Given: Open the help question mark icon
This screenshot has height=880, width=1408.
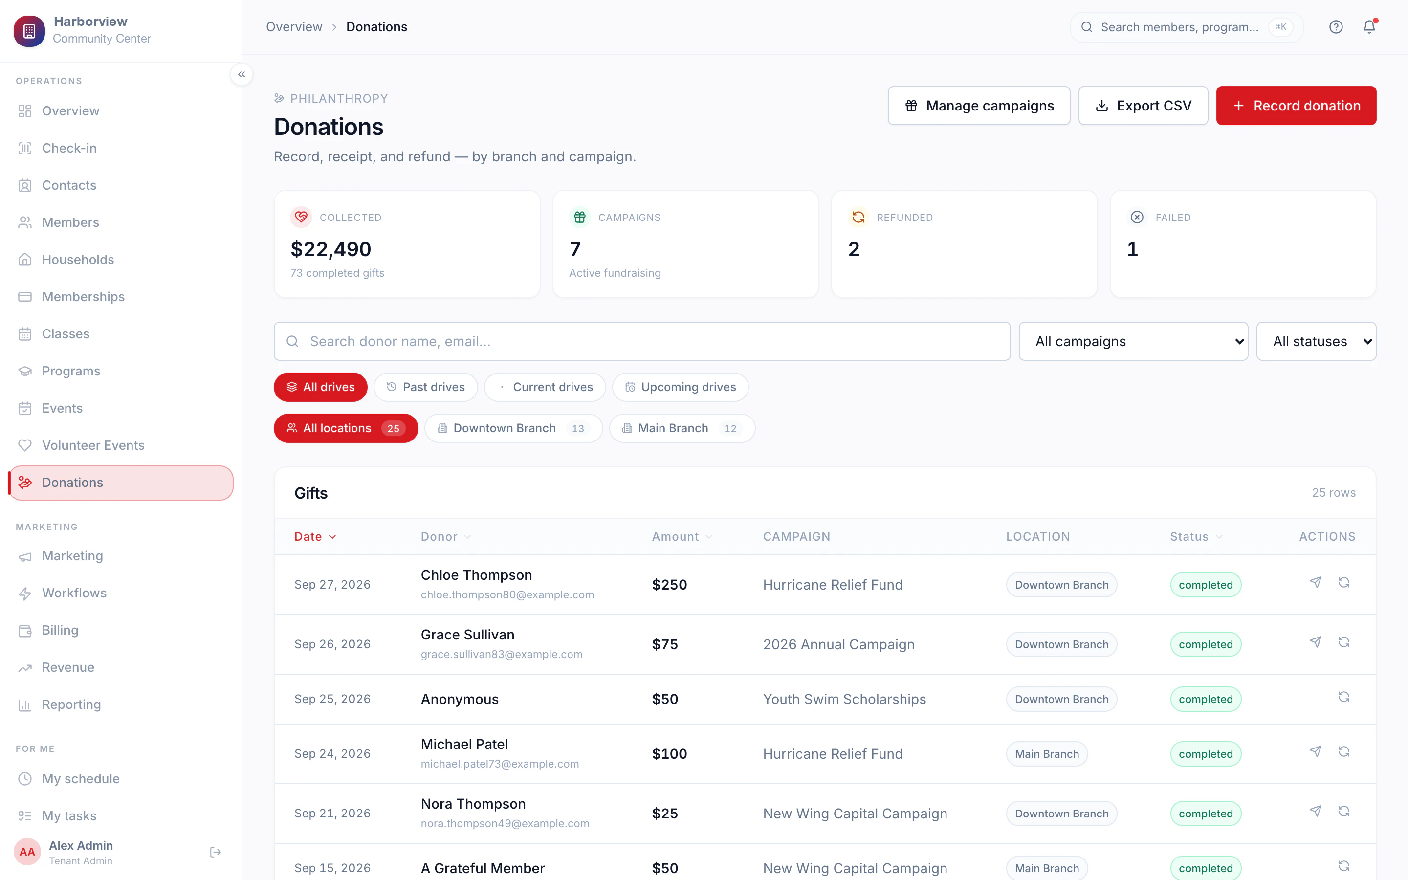Looking at the screenshot, I should tap(1336, 27).
